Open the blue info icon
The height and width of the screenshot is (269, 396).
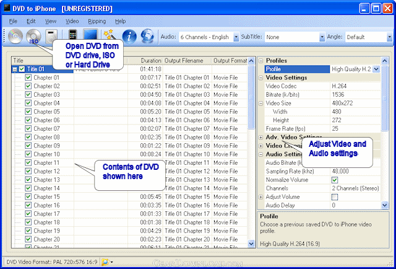click(129, 37)
